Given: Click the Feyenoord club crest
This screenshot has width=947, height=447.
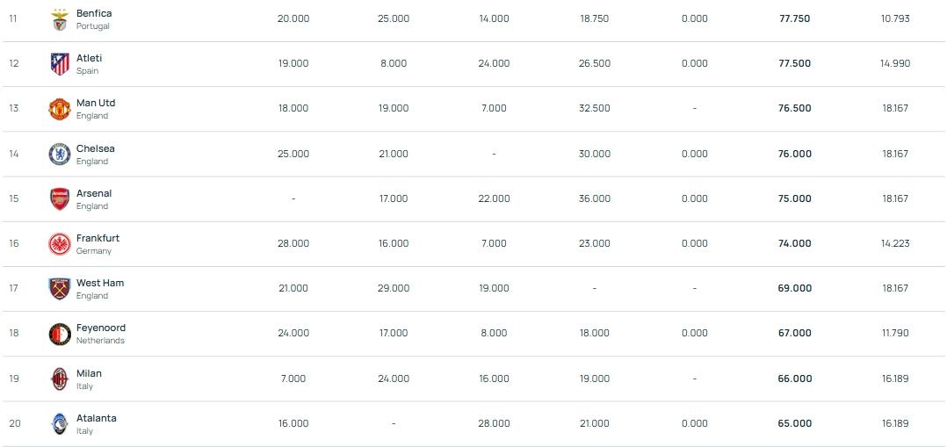Looking at the screenshot, I should [x=59, y=334].
